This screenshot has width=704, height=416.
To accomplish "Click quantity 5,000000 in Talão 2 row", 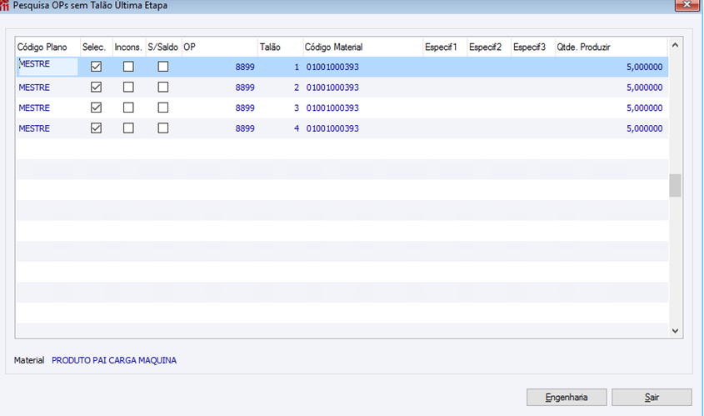I will click(644, 88).
